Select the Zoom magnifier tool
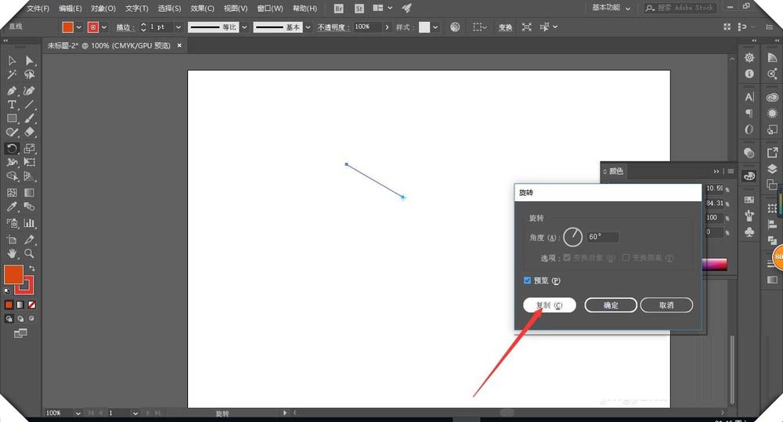 pyautogui.click(x=29, y=254)
